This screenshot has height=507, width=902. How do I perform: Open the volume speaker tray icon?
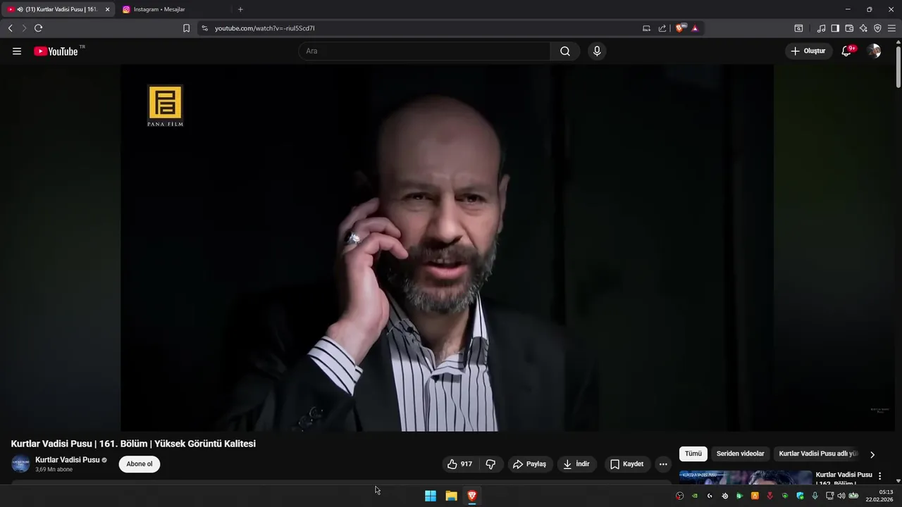pos(841,496)
